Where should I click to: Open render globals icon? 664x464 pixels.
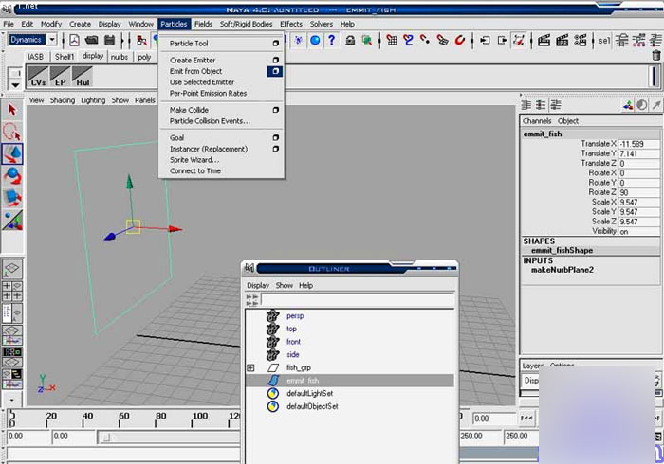[x=581, y=40]
